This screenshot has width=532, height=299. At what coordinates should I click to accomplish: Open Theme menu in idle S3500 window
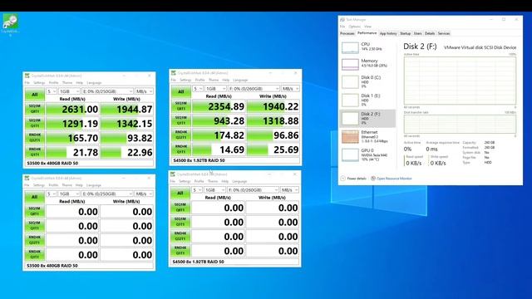pyautogui.click(x=66, y=185)
